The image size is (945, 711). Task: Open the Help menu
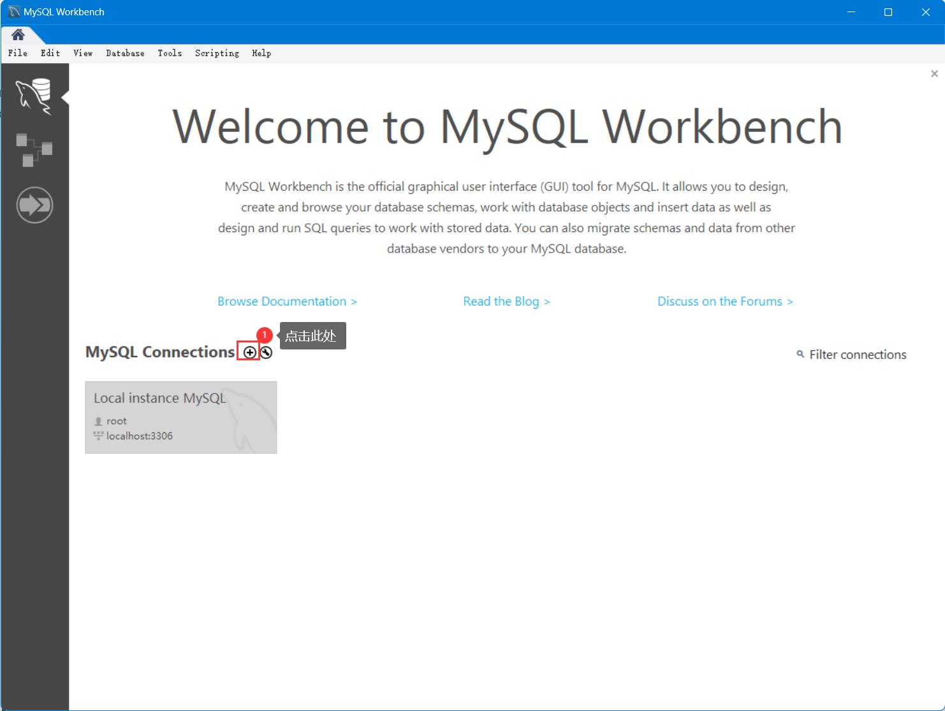[261, 54]
